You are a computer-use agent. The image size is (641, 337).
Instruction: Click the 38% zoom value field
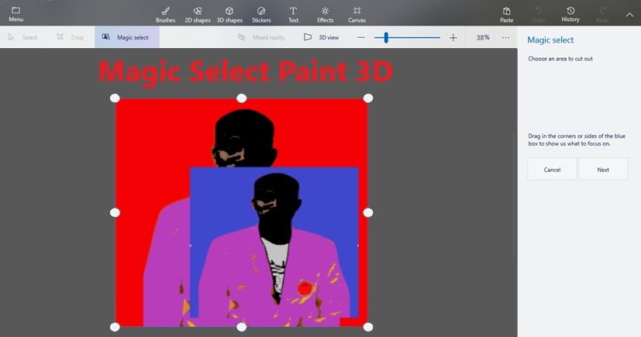[483, 37]
